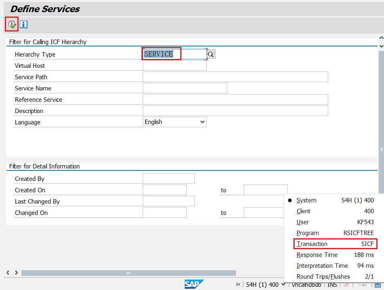
Task: Click into the Service Name field
Action: pyautogui.click(x=185, y=88)
